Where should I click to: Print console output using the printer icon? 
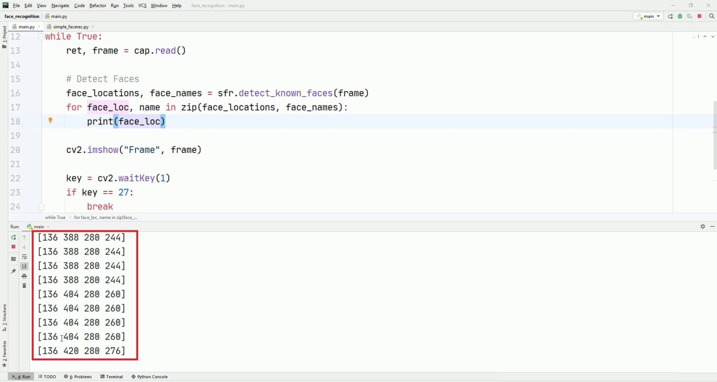coord(24,276)
